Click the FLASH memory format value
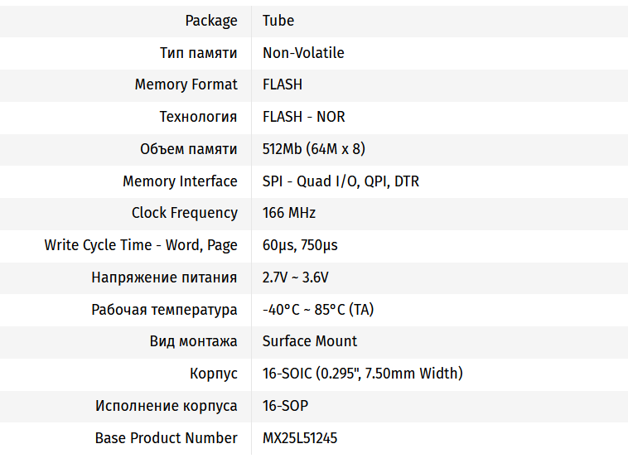Image resolution: width=628 pixels, height=468 pixels. (283, 84)
